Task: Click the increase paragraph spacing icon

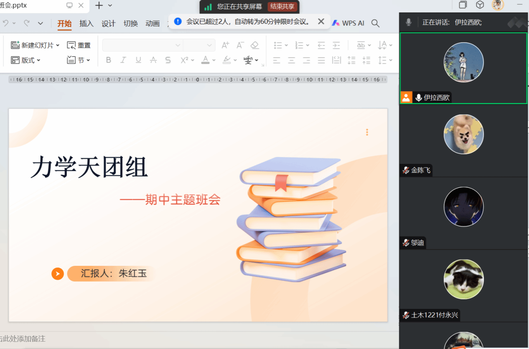Action: (x=351, y=60)
